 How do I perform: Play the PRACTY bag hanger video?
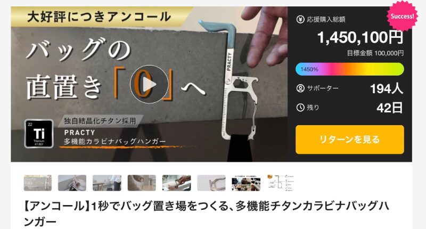pos(149,84)
